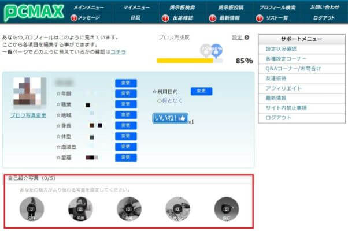This screenshot has height=232, width=348.
Task: Select ログアウト in the header
Action: tap(324, 18)
